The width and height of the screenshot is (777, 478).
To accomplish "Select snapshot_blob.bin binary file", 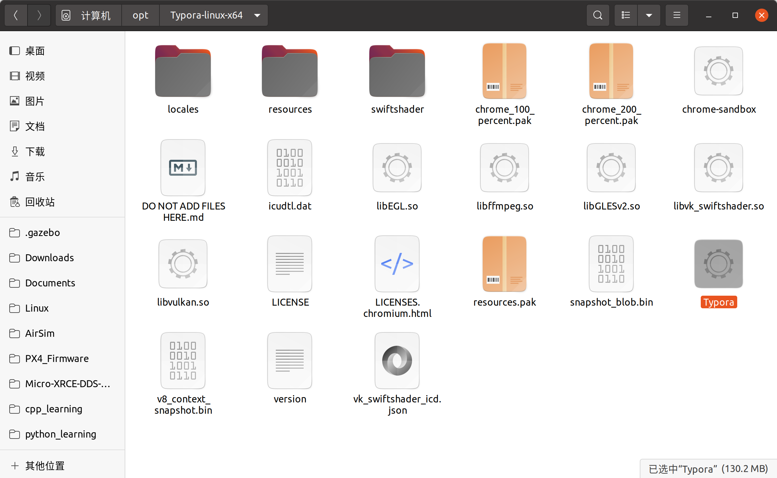I will click(x=611, y=264).
